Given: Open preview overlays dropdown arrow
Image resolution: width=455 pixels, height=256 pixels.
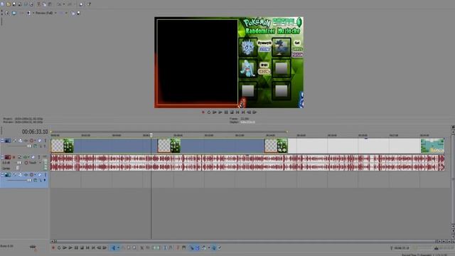Looking at the screenshot, I should click(66, 13).
